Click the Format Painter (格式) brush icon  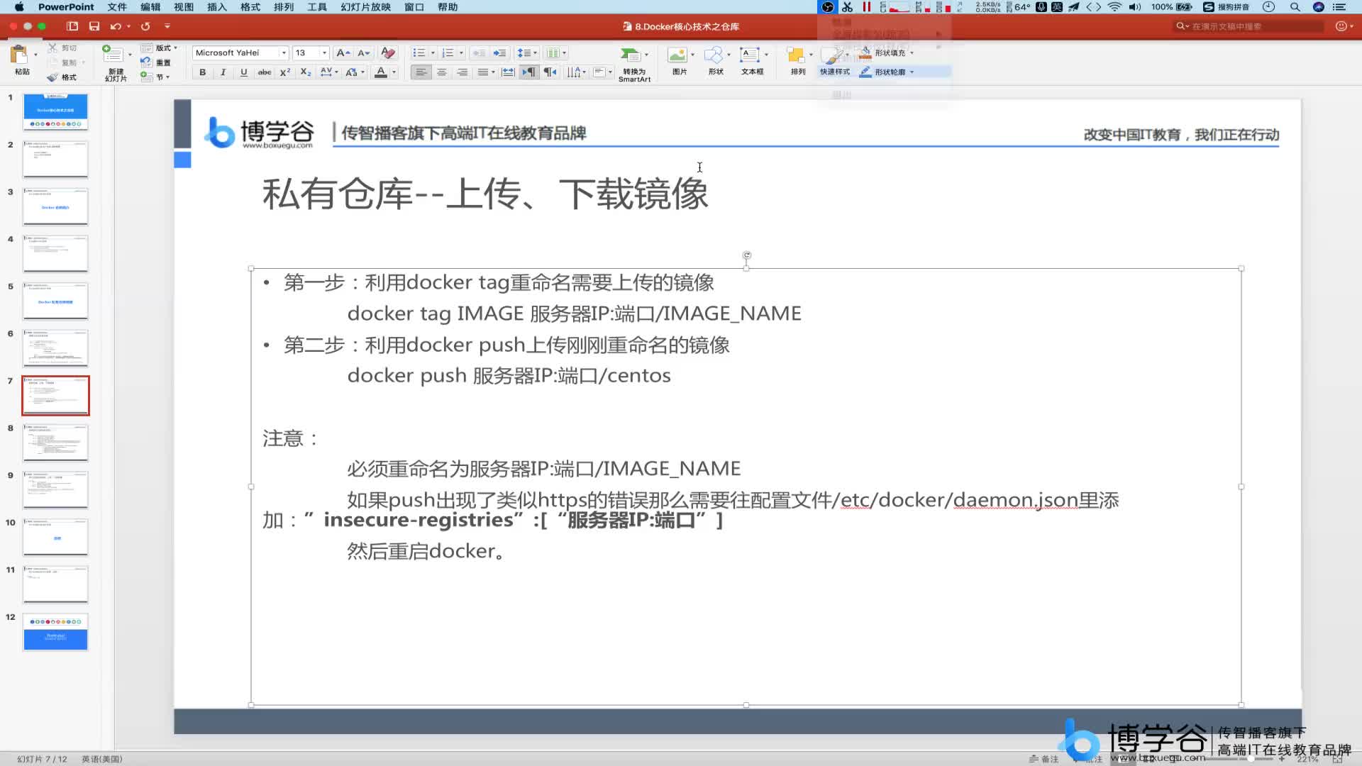point(52,77)
